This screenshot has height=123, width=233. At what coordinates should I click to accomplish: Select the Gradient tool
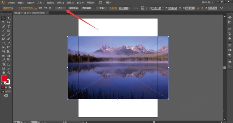click(9, 56)
